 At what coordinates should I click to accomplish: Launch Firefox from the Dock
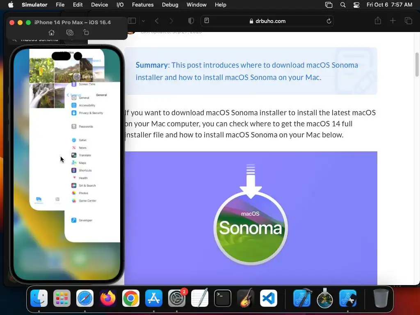108,298
